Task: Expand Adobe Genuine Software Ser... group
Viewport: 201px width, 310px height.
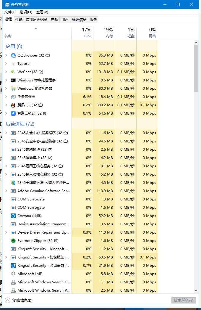Action: (6, 191)
